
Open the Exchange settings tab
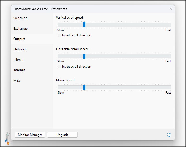click(20, 29)
